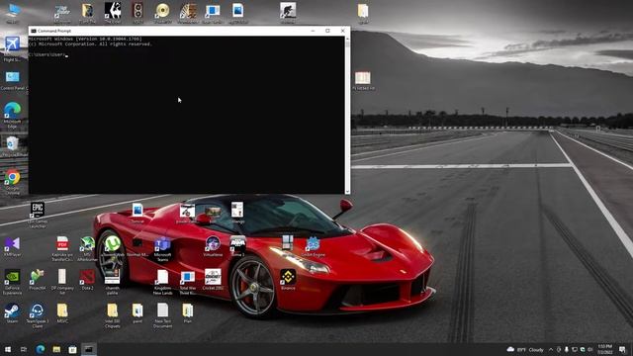Image resolution: width=633 pixels, height=356 pixels.
Task: Select the Control Panel desktop icon
Action: (x=12, y=81)
